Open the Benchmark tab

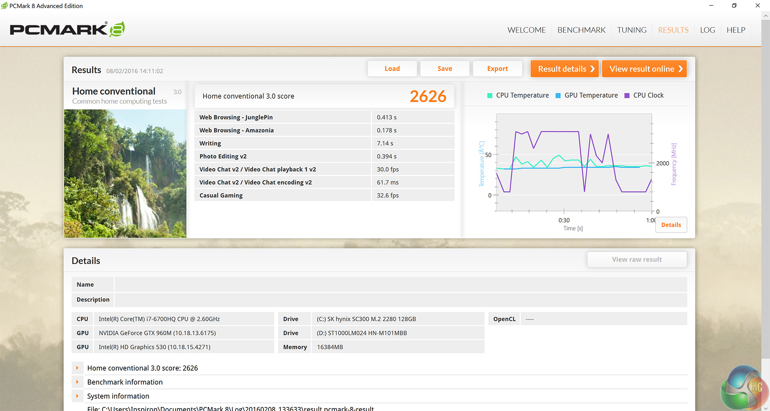point(581,30)
